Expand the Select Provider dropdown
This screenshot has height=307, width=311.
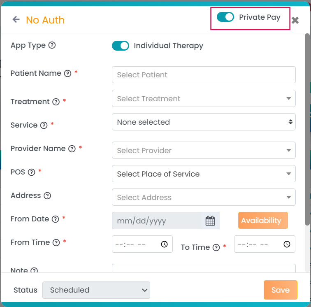pos(204,151)
